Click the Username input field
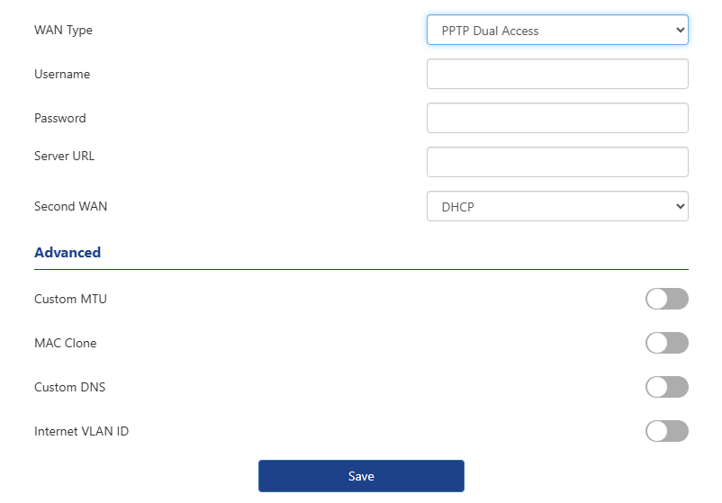 (556, 74)
